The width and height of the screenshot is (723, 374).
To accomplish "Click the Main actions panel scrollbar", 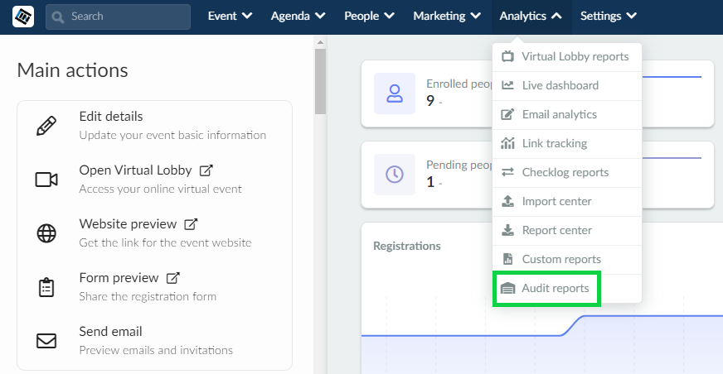I will (x=321, y=81).
